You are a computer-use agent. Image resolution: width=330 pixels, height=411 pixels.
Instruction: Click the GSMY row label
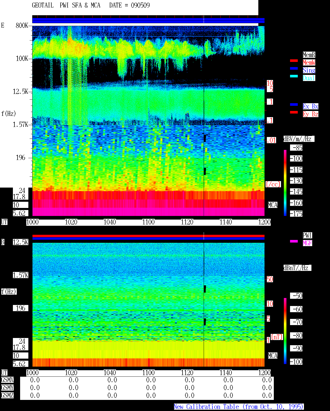pos(7,388)
